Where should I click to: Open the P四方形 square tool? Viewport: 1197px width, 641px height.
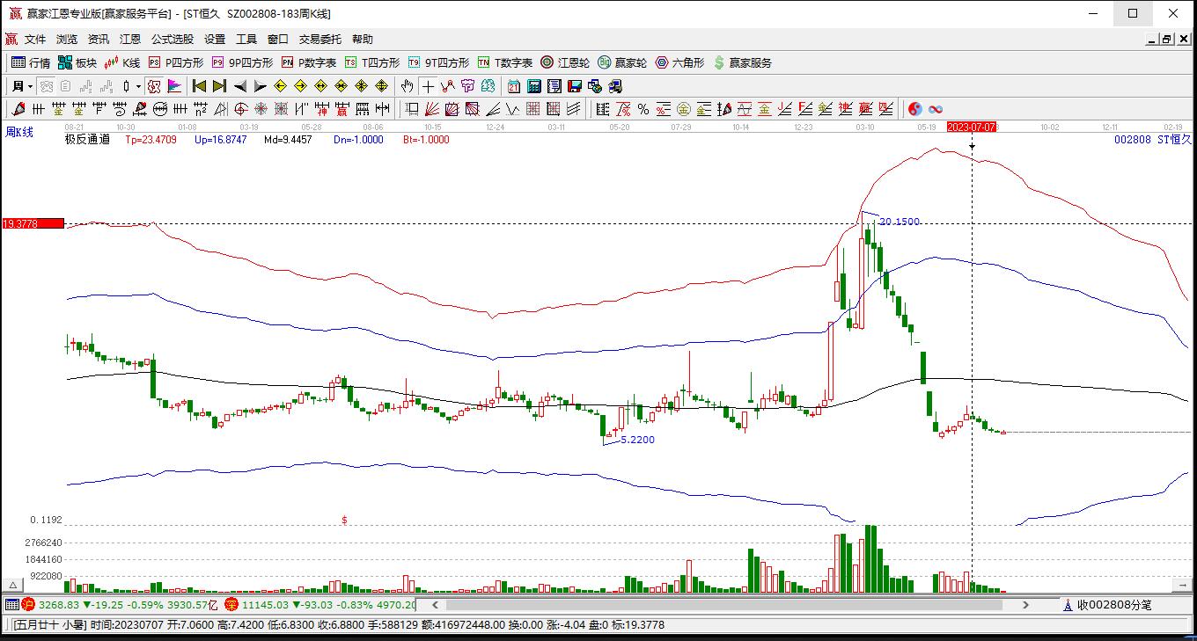coord(176,62)
